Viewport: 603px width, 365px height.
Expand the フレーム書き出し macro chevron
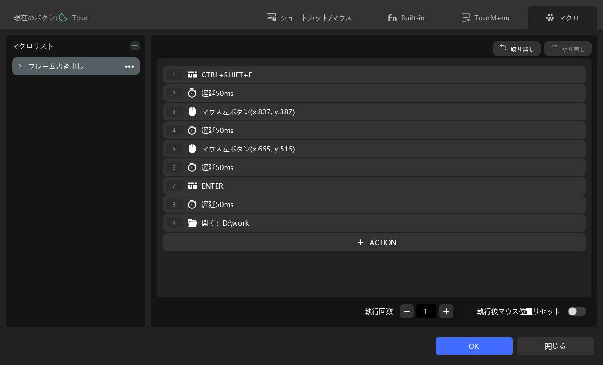pos(20,66)
